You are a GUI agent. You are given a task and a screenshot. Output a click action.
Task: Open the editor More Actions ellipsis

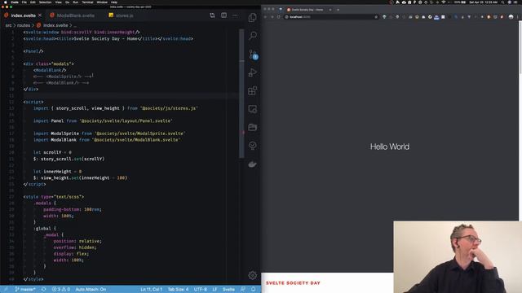[235, 15]
